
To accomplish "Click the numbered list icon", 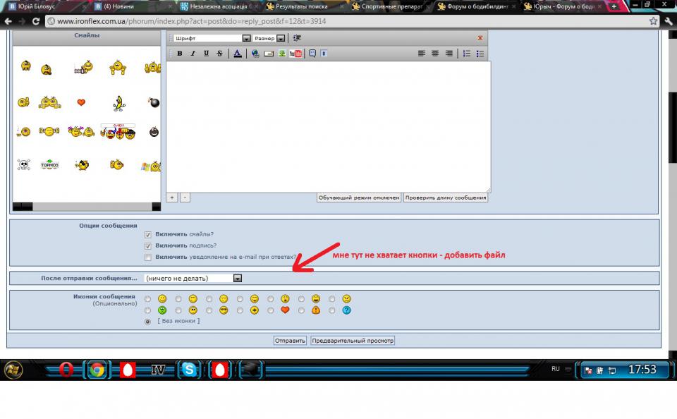I will tap(466, 54).
